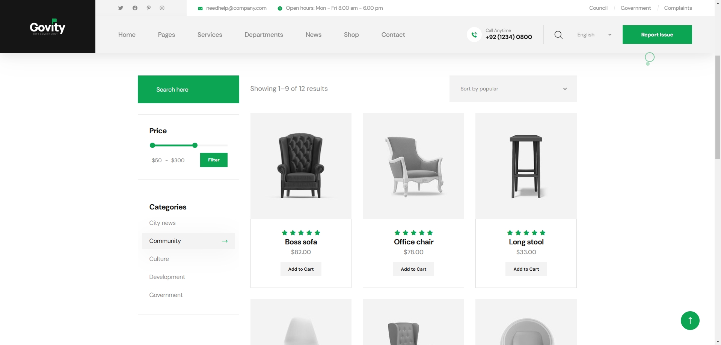The image size is (721, 345).
Task: Open the Sort by popular dropdown
Action: pyautogui.click(x=513, y=89)
